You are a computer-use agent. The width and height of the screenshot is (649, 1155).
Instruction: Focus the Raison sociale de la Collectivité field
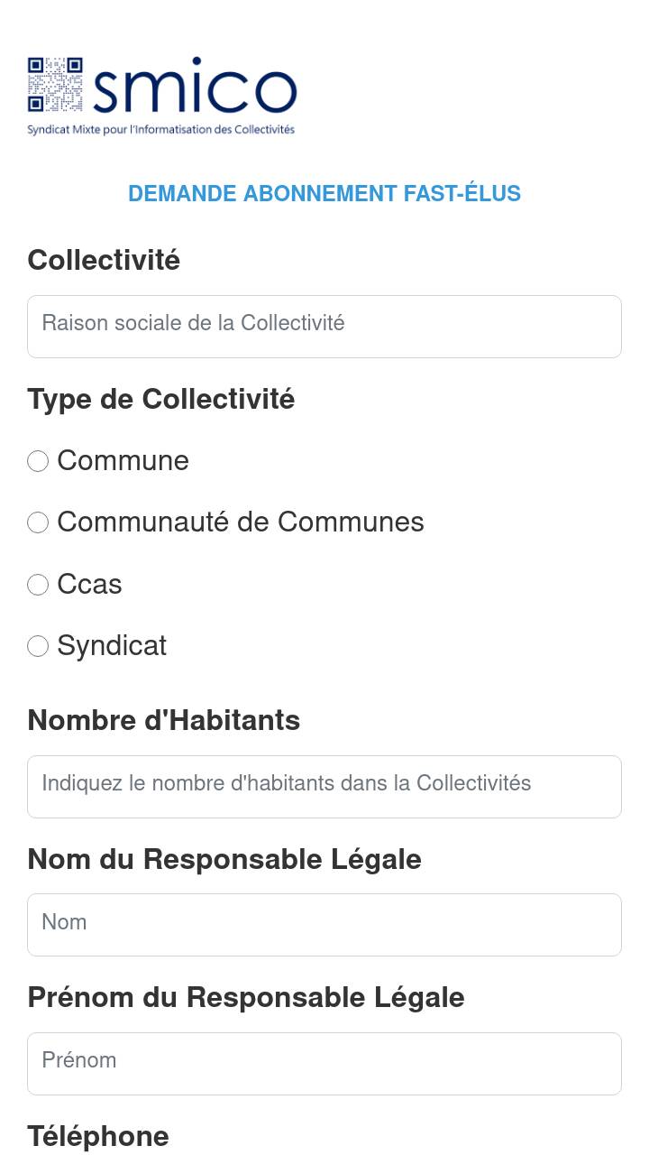(324, 327)
